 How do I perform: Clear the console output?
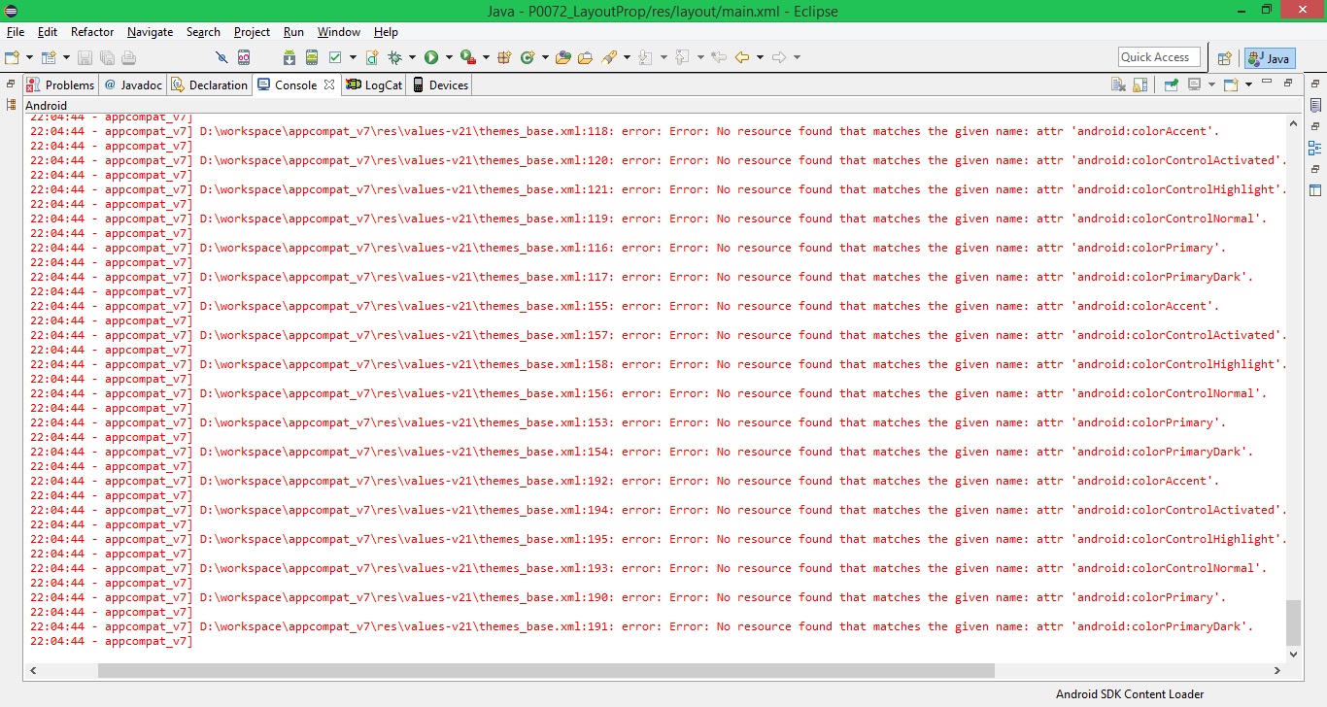(x=1119, y=84)
